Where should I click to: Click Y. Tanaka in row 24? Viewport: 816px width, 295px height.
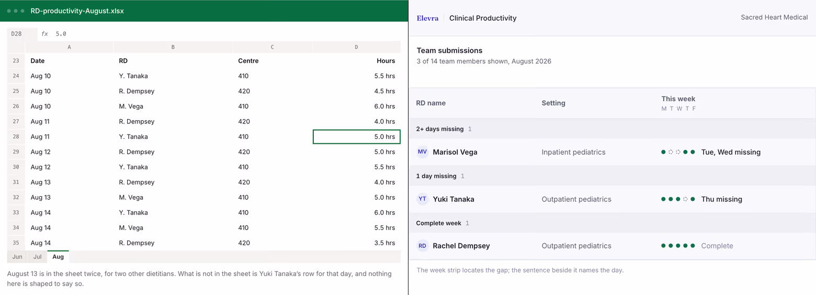point(173,76)
